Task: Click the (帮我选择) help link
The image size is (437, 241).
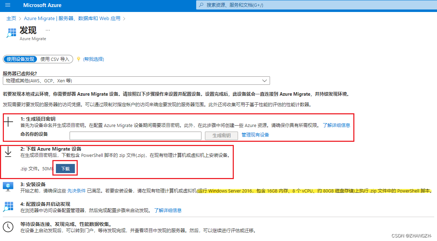Action: (94, 59)
